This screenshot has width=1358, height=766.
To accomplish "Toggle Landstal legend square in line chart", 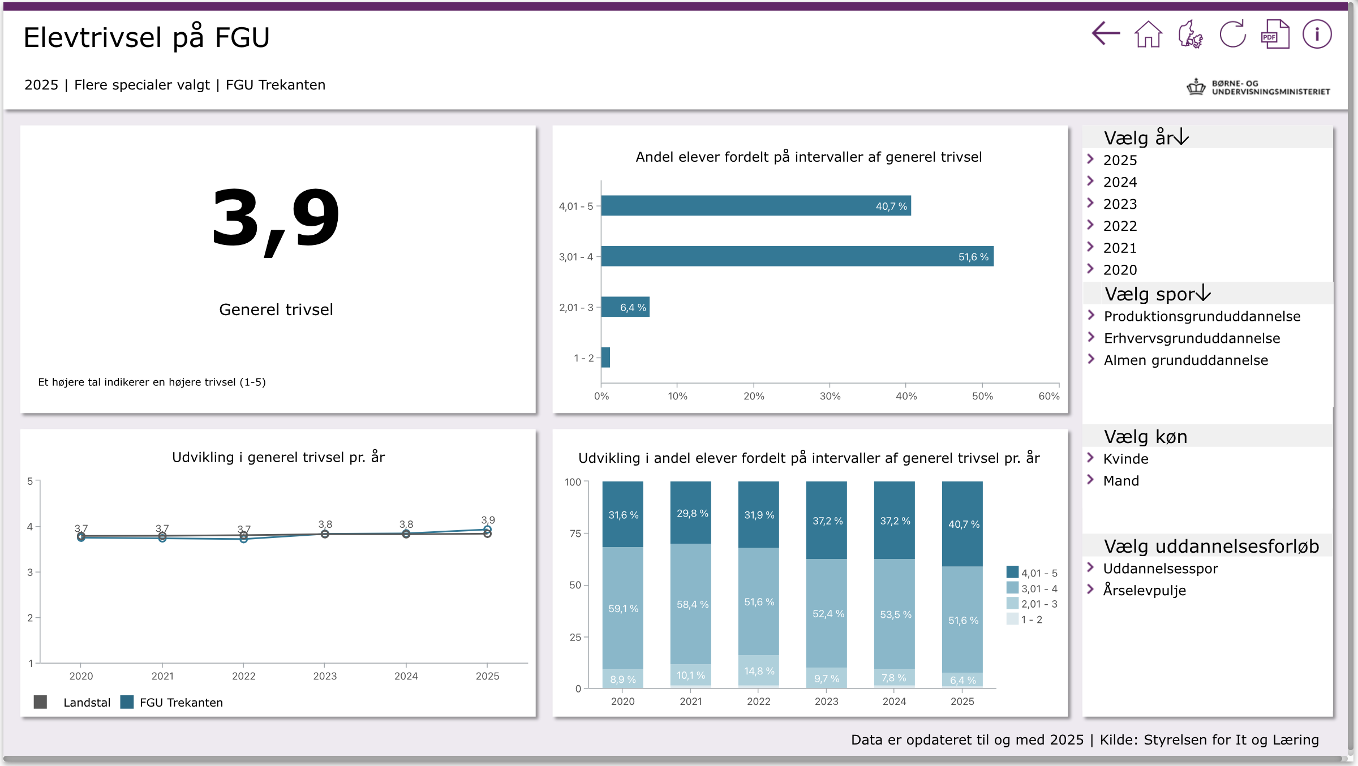I will click(40, 702).
